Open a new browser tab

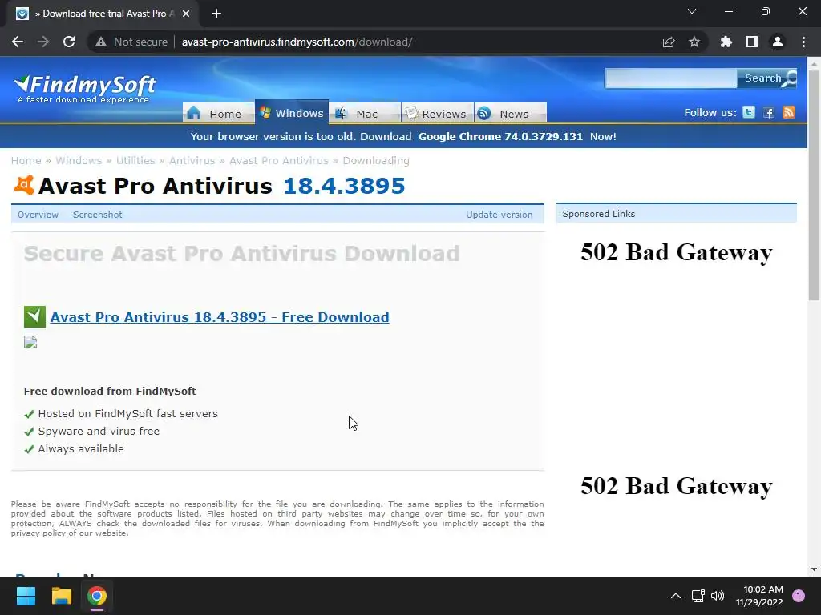point(216,14)
